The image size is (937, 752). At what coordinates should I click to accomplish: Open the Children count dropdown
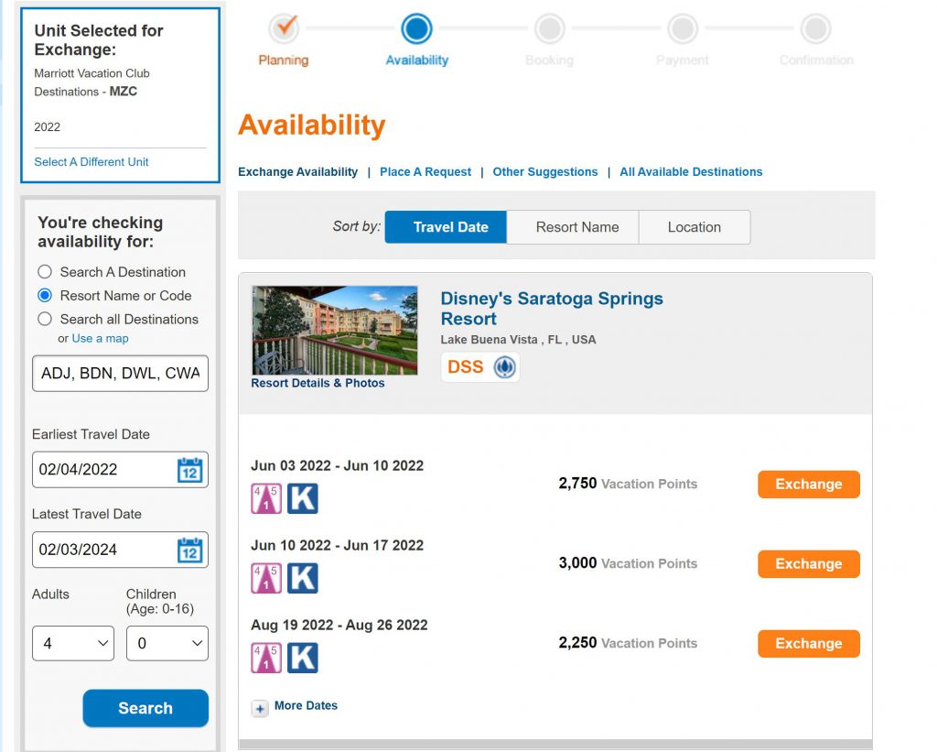tap(167, 643)
